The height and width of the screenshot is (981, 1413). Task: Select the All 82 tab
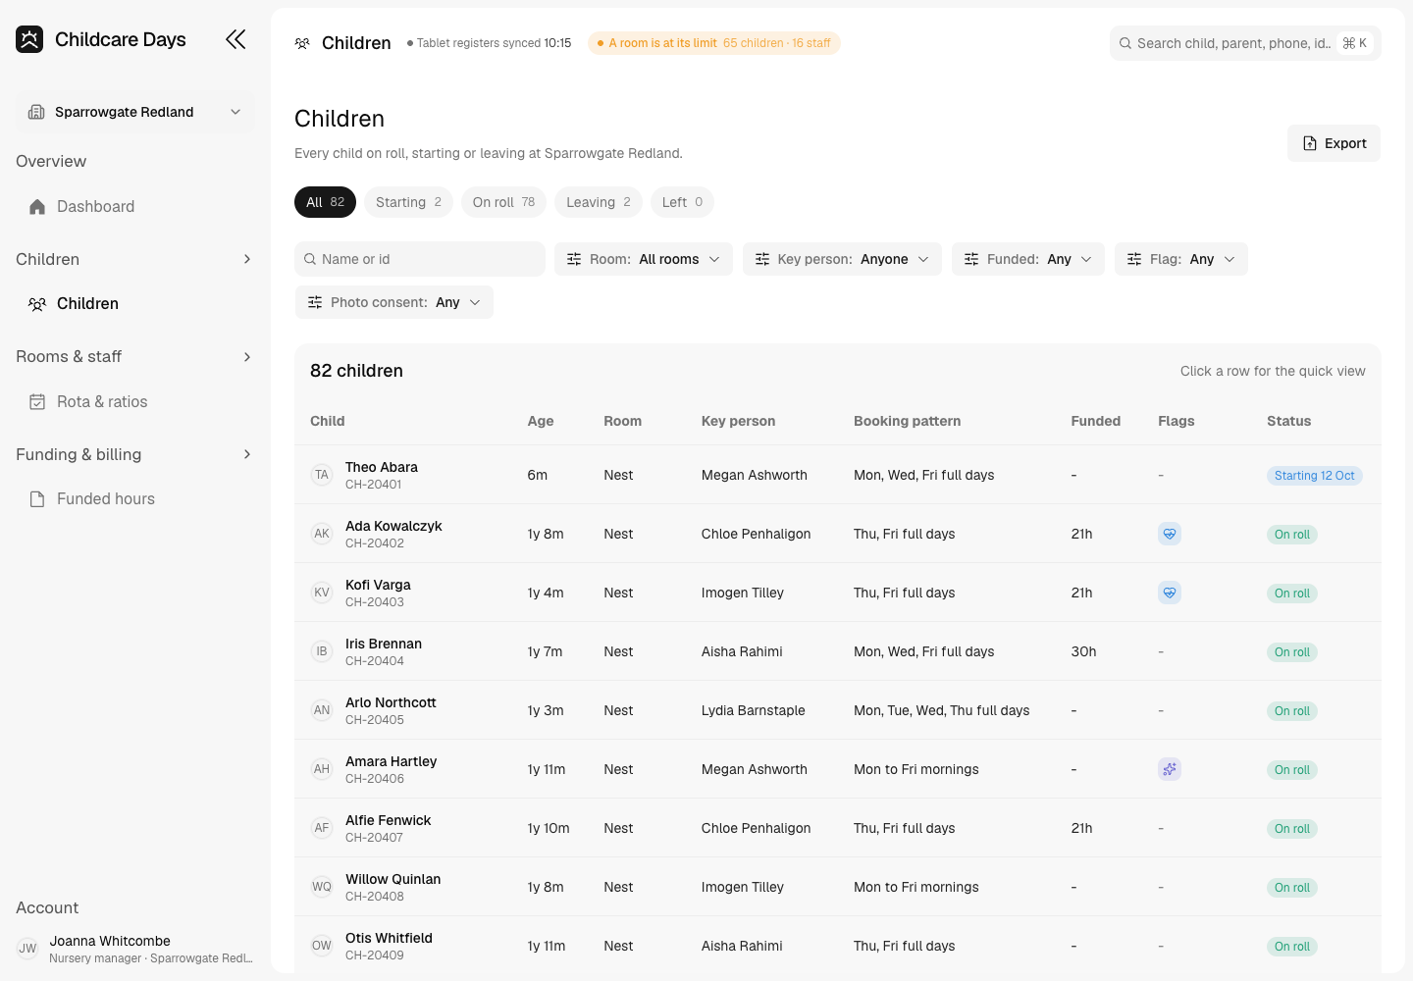point(325,202)
